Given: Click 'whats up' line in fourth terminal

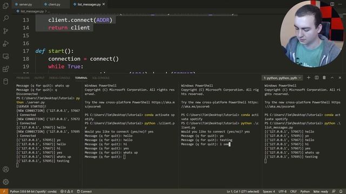Looking at the screenshot, I should [292, 153].
